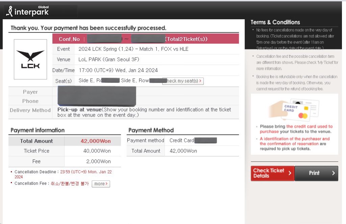This screenshot has height=224, width=346.
Task: Click "the credit card used to purchase" red text
Action: click(296, 129)
